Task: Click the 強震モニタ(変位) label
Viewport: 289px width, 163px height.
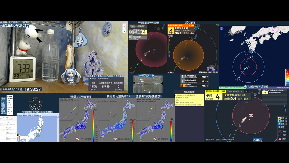Action: click(81, 97)
